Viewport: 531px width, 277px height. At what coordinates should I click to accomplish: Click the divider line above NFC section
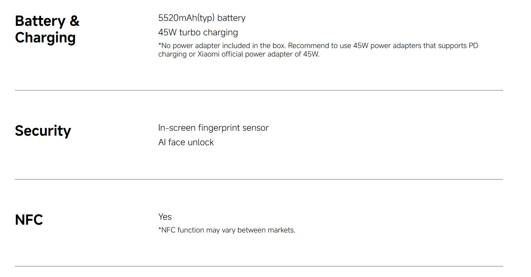click(x=259, y=179)
